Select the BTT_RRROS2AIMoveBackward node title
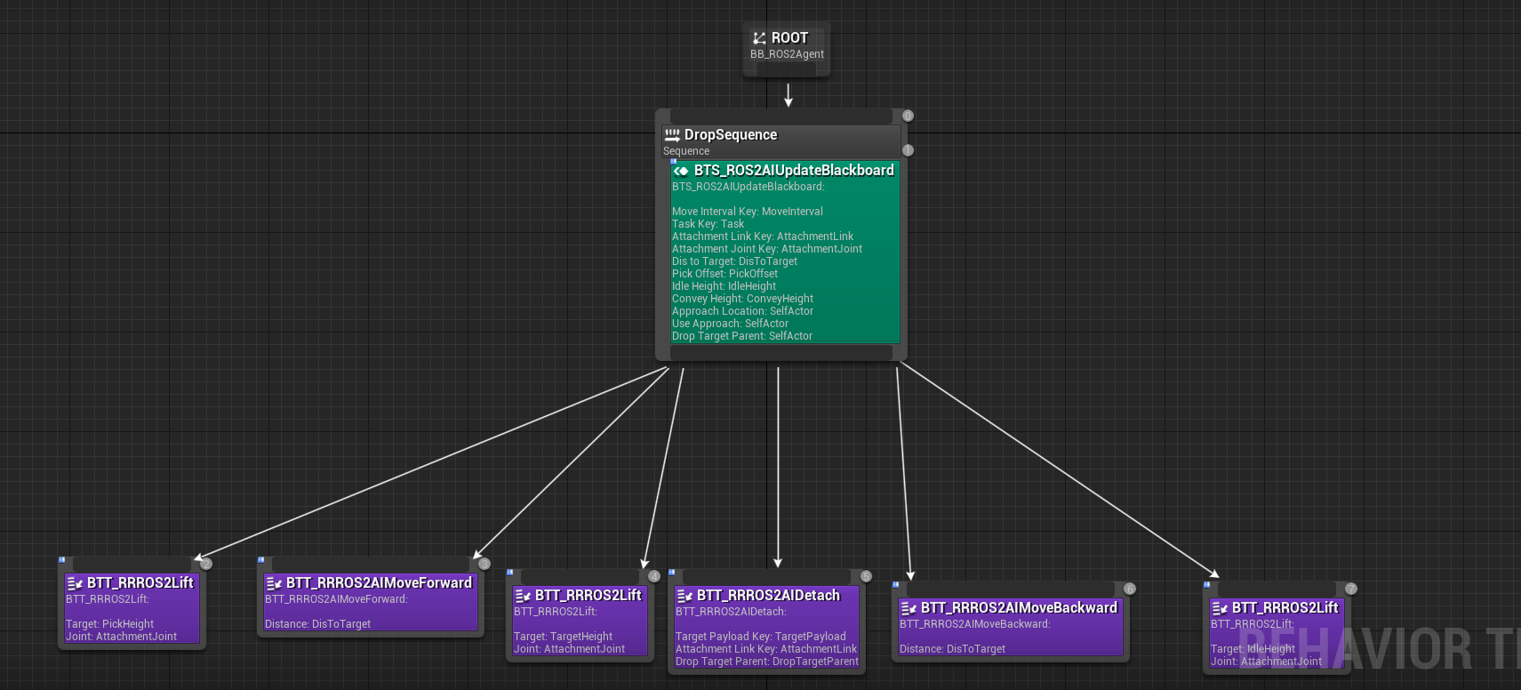Image resolution: width=1521 pixels, height=690 pixels. click(x=1019, y=608)
